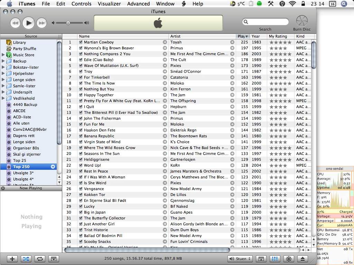Screen dimensions: 354x265
Task: Uncheck the Banana Republic checkbox
Action: click(x=81, y=136)
